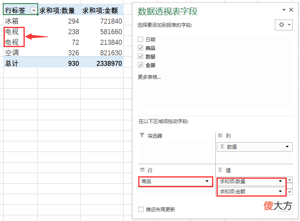Click the 行 rows area icon
The width and height of the screenshot is (300, 221).
(x=142, y=170)
